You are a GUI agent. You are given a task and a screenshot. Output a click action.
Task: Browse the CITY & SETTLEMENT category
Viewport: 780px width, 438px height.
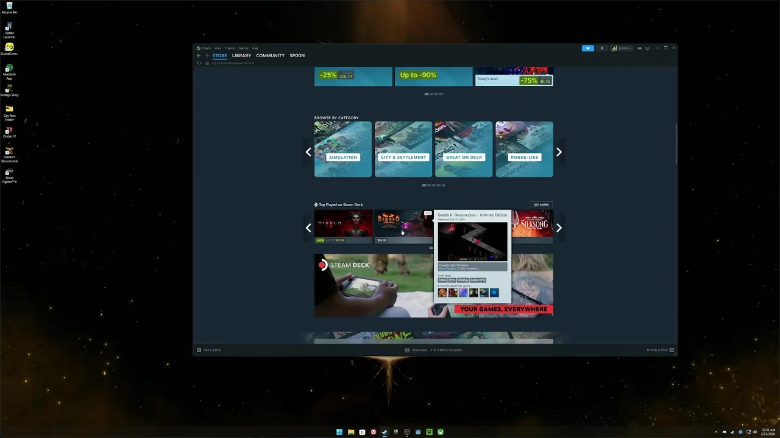coord(403,149)
